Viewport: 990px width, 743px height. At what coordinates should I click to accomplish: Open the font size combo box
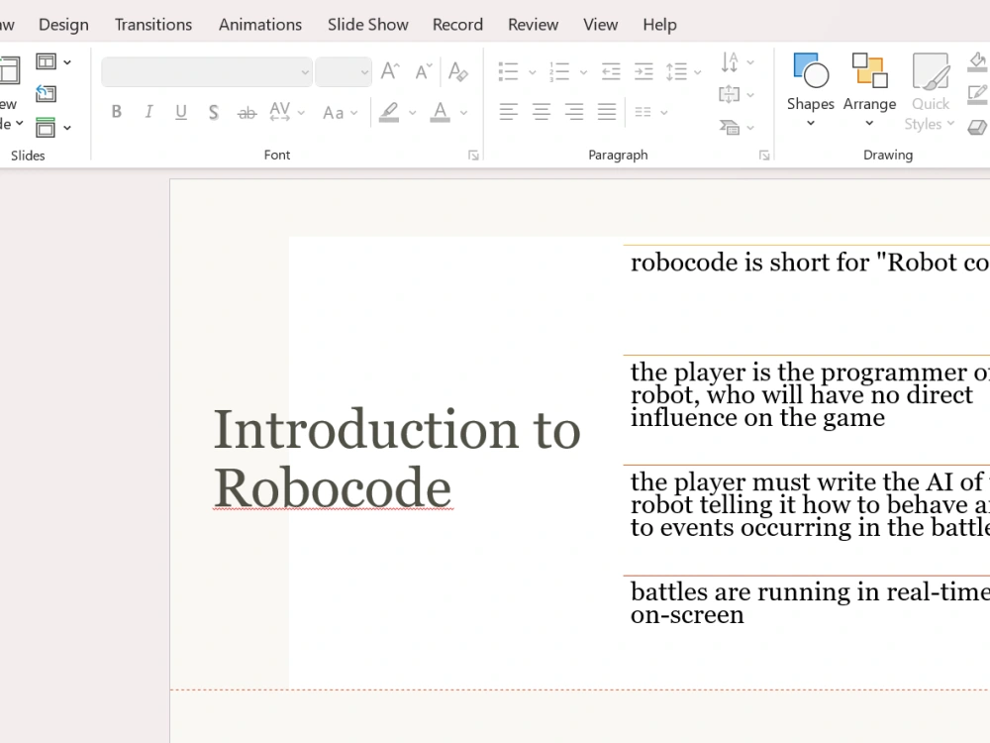344,72
